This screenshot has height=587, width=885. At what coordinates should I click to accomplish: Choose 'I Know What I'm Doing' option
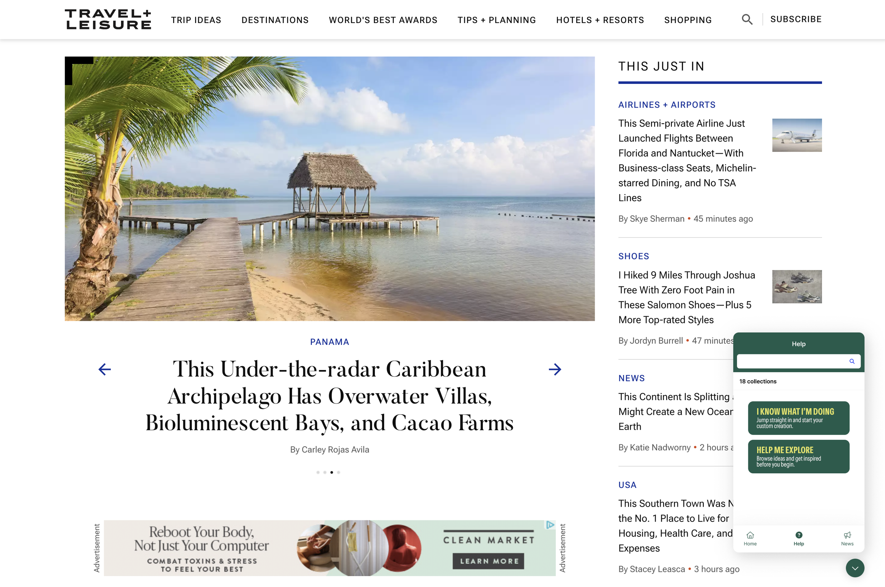pyautogui.click(x=799, y=418)
